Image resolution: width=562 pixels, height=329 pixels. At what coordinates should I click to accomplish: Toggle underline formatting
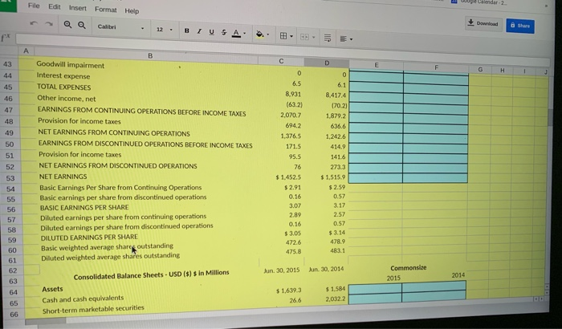[x=211, y=32]
